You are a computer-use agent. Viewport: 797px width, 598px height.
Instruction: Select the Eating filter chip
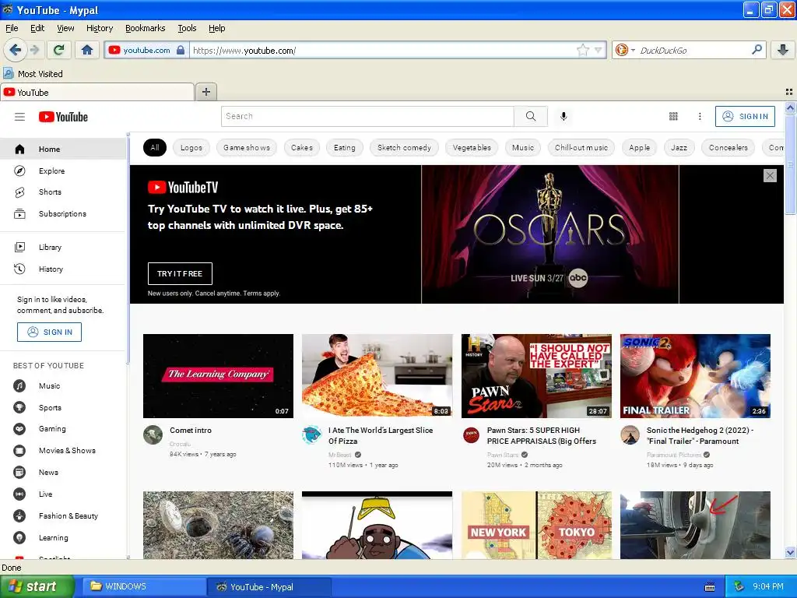click(x=345, y=147)
